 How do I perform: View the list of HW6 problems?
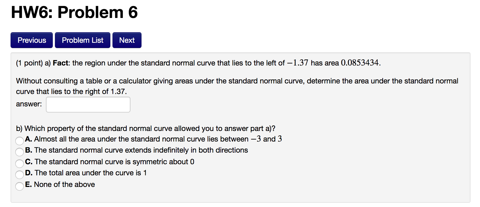[82, 40]
